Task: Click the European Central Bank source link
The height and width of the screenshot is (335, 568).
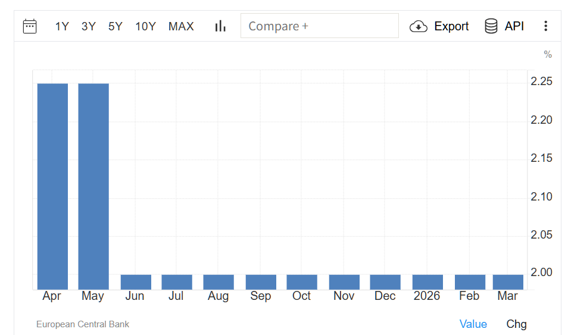Action: pyautogui.click(x=83, y=324)
